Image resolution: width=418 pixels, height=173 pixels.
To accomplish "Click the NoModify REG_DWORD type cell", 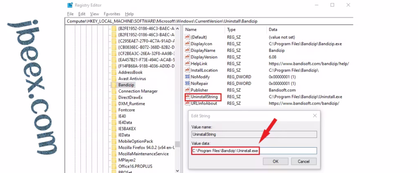I will point(239,77).
